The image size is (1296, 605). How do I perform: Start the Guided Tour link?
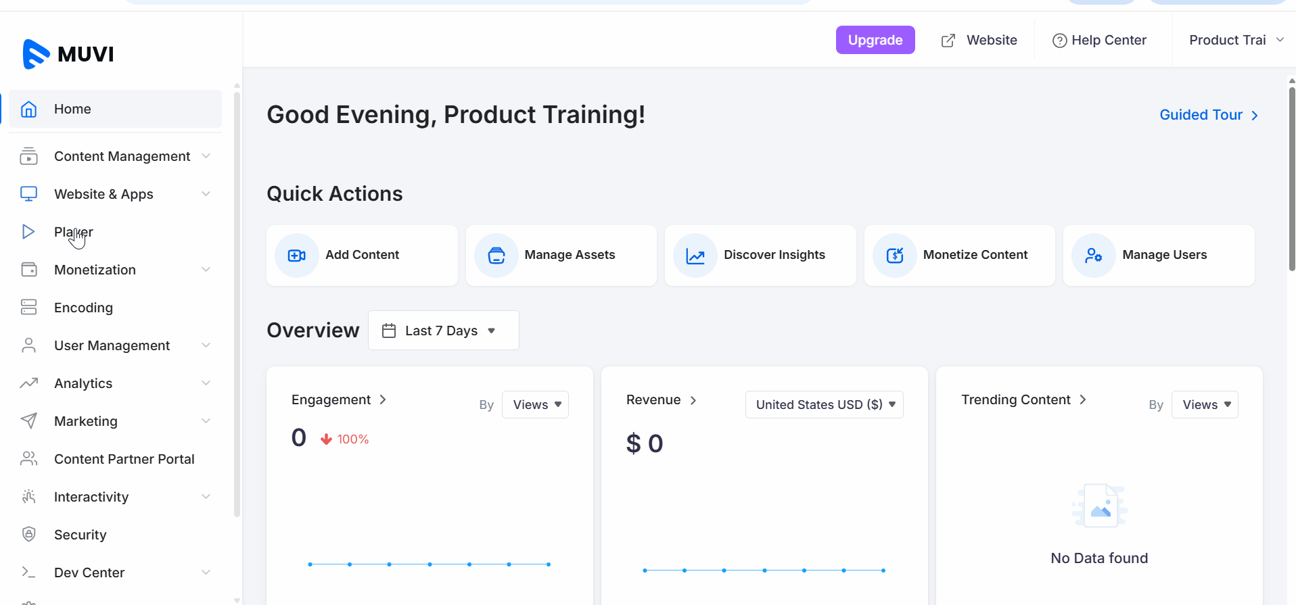pos(1208,115)
